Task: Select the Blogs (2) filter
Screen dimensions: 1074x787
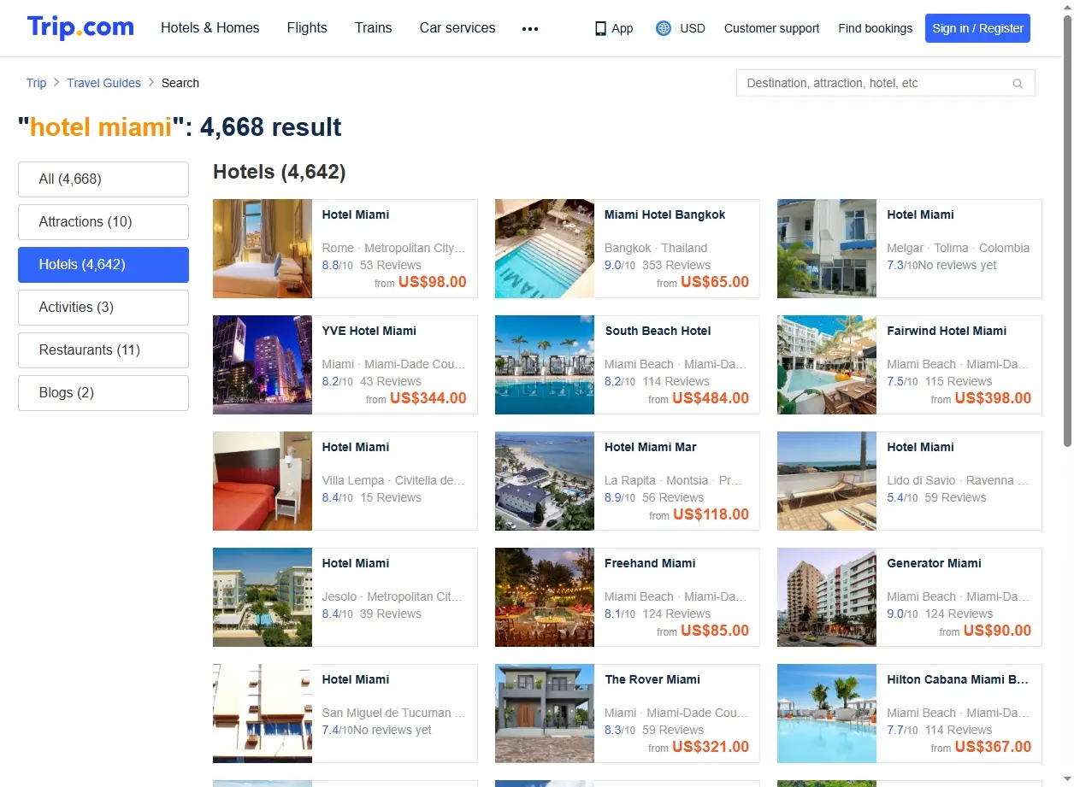Action: coord(103,393)
